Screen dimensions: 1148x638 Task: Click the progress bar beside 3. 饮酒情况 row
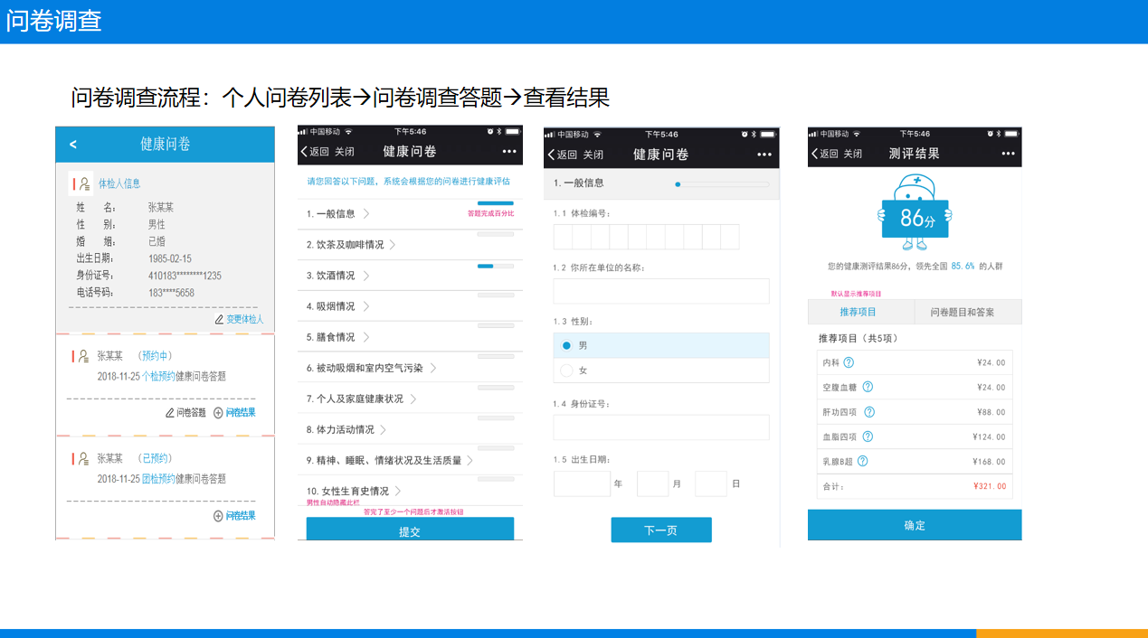pyautogui.click(x=495, y=266)
